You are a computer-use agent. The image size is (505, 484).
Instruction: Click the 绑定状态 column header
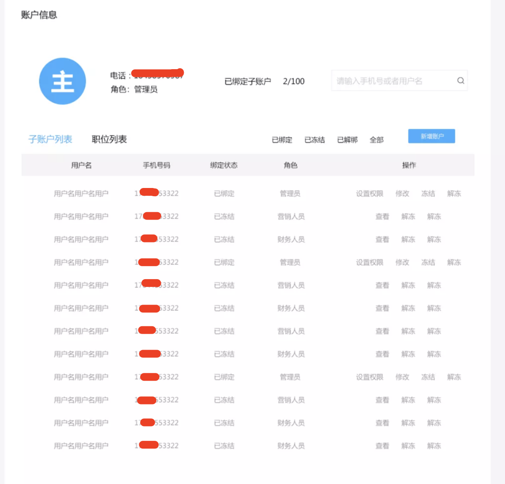[223, 165]
